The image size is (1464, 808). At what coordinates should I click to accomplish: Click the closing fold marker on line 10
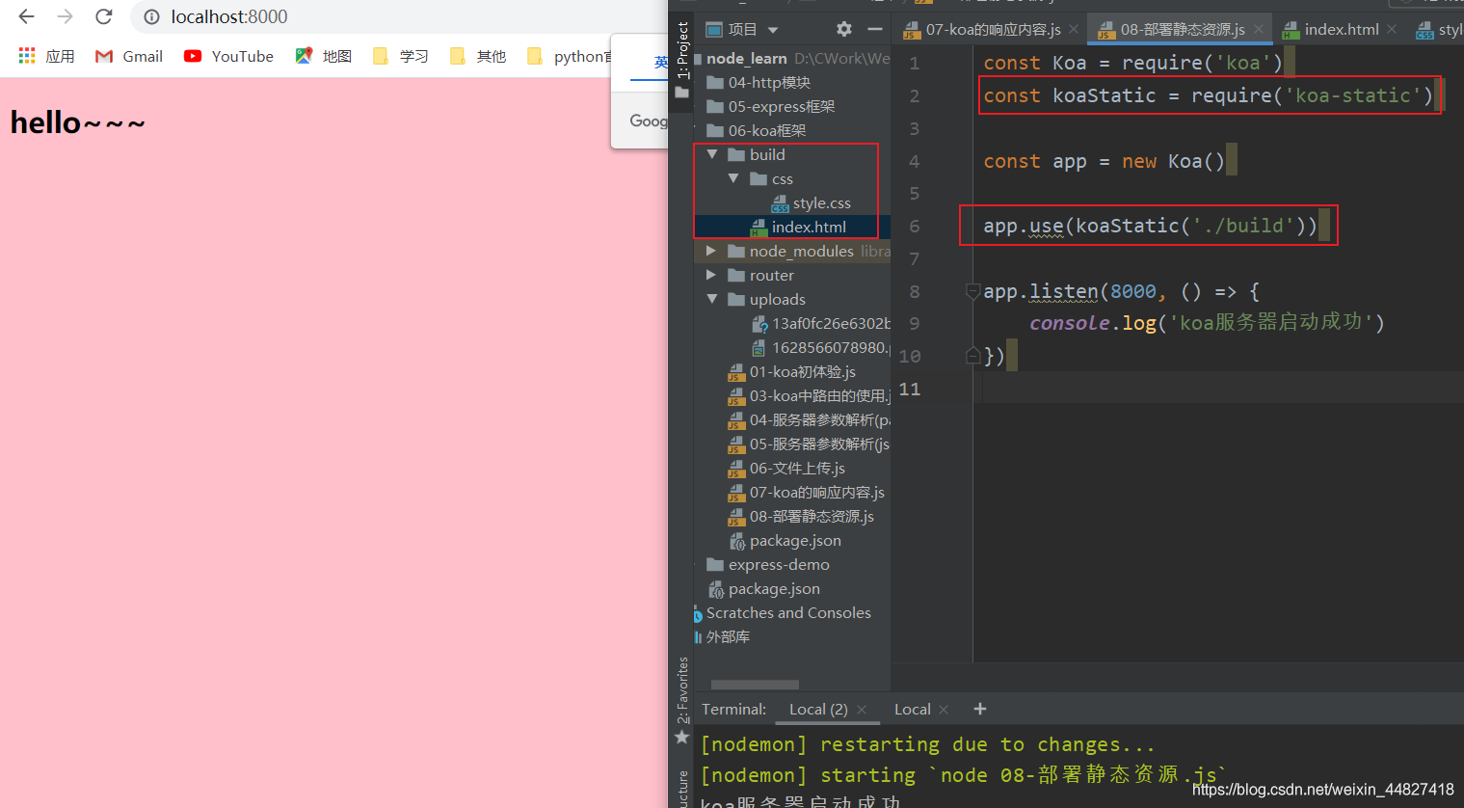pyautogui.click(x=972, y=356)
